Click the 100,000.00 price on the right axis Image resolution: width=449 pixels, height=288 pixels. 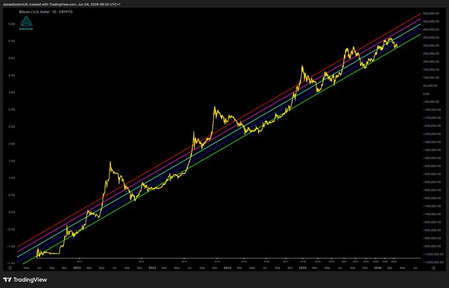(x=431, y=78)
